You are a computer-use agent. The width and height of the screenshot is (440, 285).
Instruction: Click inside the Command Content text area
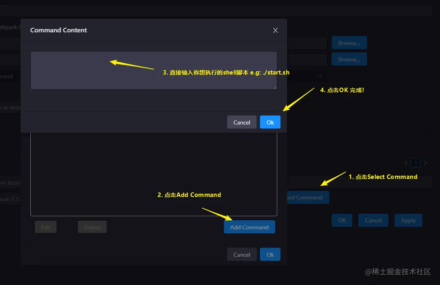pyautogui.click(x=153, y=70)
